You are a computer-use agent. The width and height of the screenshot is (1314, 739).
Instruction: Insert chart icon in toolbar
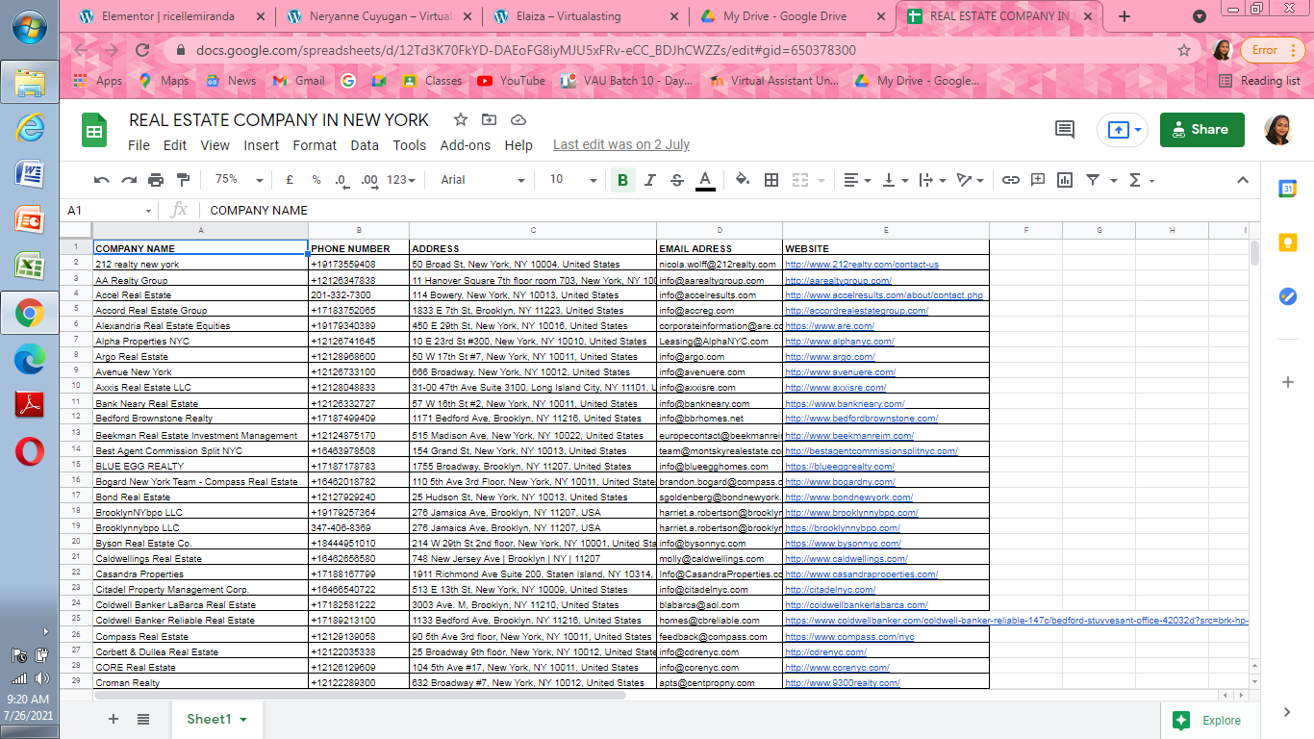point(1065,180)
